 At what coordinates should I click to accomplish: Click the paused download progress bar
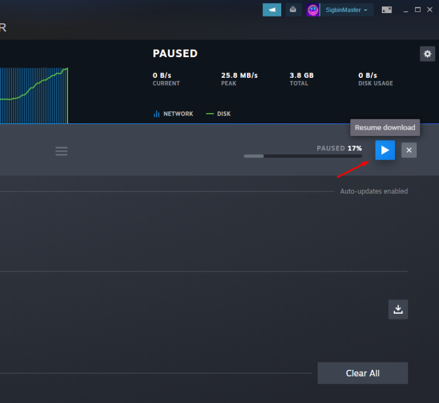(x=302, y=156)
